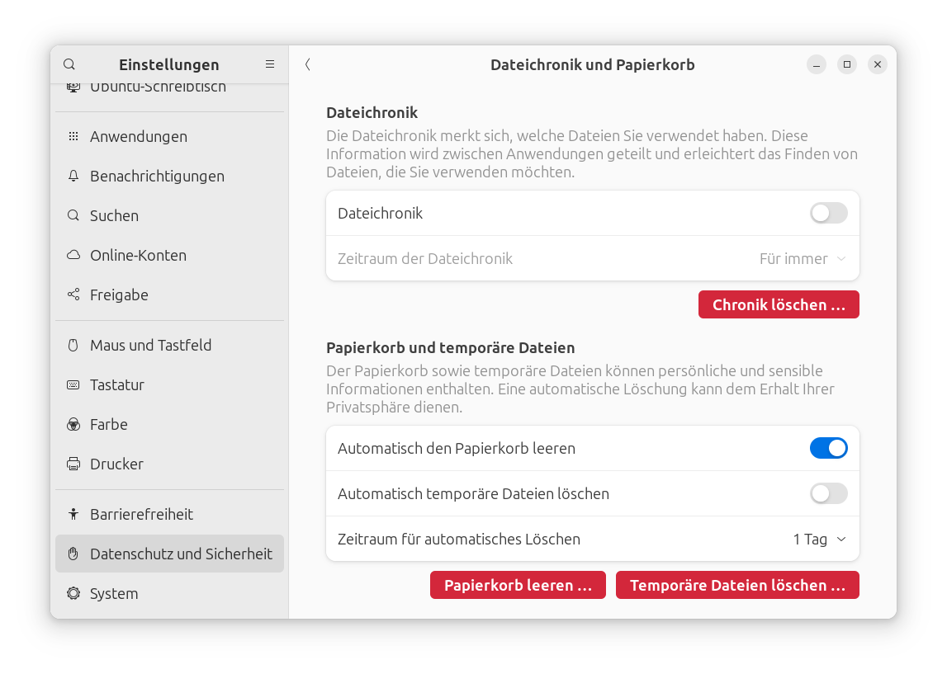Click the search icon in Einstellungen header
Viewport: 947px width, 674px height.
point(69,64)
